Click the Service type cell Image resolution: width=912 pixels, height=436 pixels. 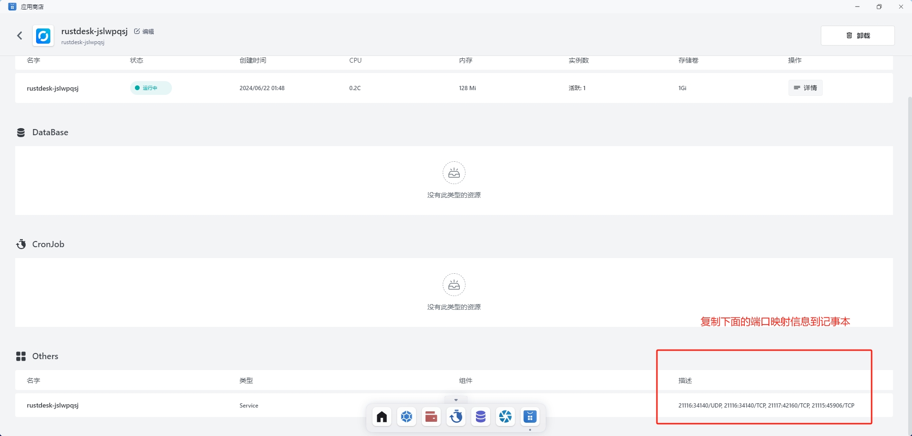249,406
